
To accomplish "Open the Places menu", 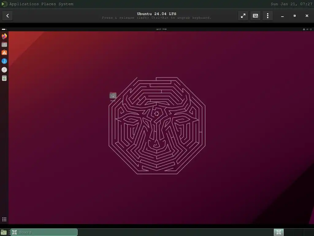I will (49, 4).
